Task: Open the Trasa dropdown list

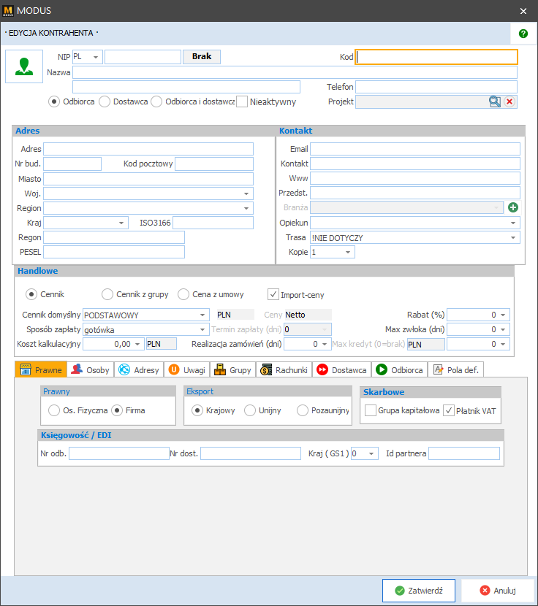Action: (x=513, y=238)
